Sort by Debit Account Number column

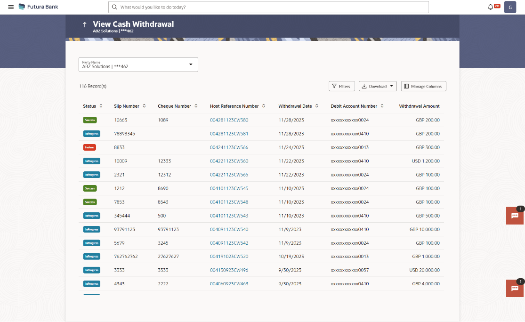tap(382, 106)
